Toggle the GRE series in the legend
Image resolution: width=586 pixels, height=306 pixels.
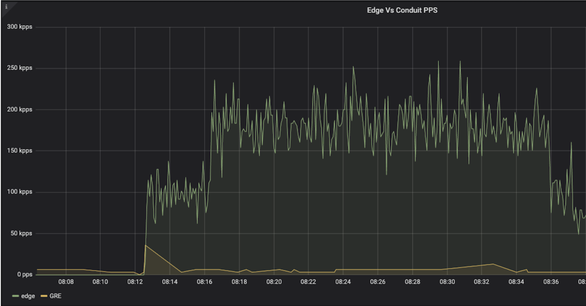coord(55,296)
